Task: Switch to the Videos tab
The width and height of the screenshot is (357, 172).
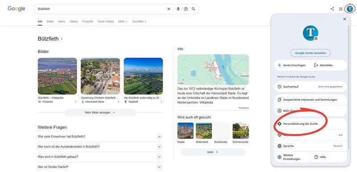Action: [x=74, y=21]
